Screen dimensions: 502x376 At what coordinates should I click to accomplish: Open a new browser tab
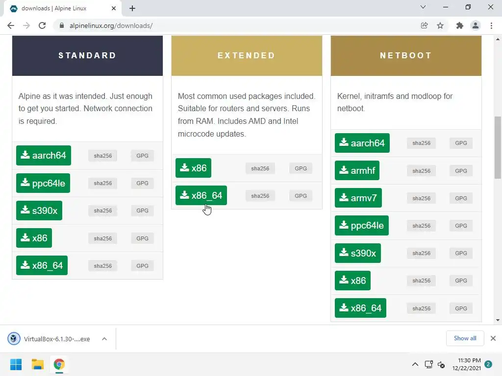pyautogui.click(x=132, y=8)
